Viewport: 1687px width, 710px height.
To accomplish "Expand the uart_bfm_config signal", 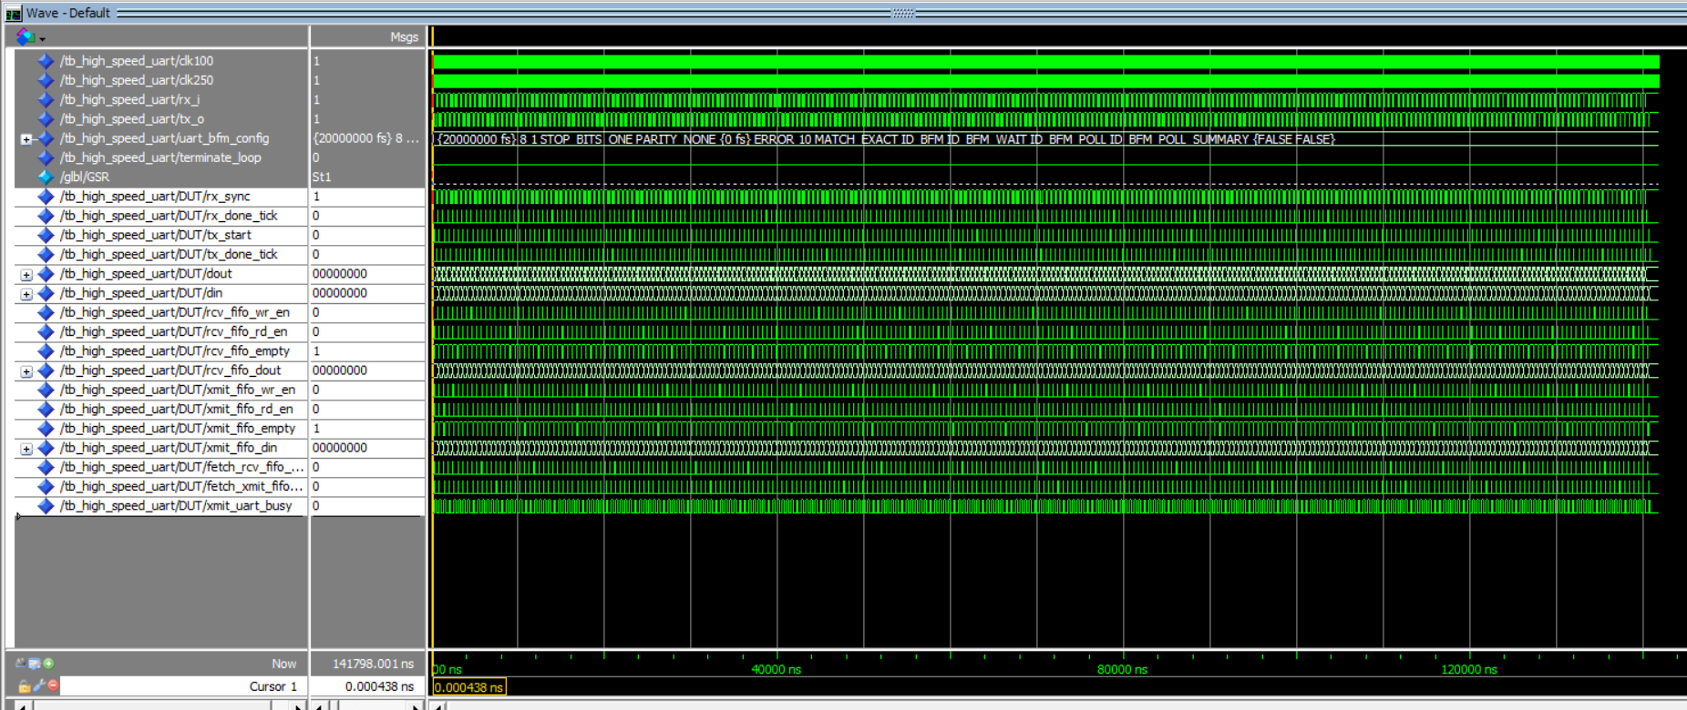I will pos(26,139).
